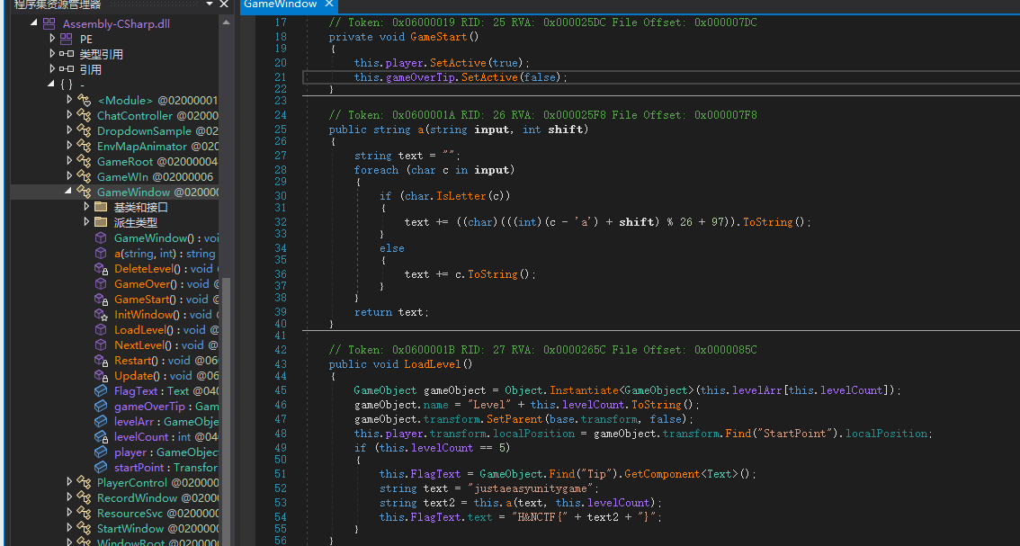Click the 类型引用 reference icon
1020x546 pixels.
[x=67, y=54]
